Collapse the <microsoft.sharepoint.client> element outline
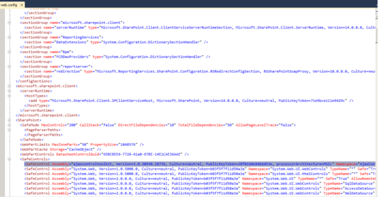Viewport: 378px width, 197px height. [x=9, y=86]
